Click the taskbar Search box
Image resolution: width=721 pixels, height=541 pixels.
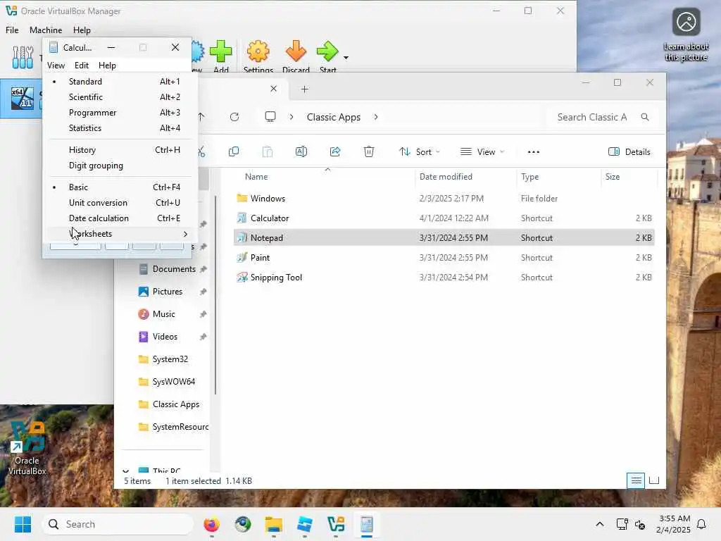118,524
